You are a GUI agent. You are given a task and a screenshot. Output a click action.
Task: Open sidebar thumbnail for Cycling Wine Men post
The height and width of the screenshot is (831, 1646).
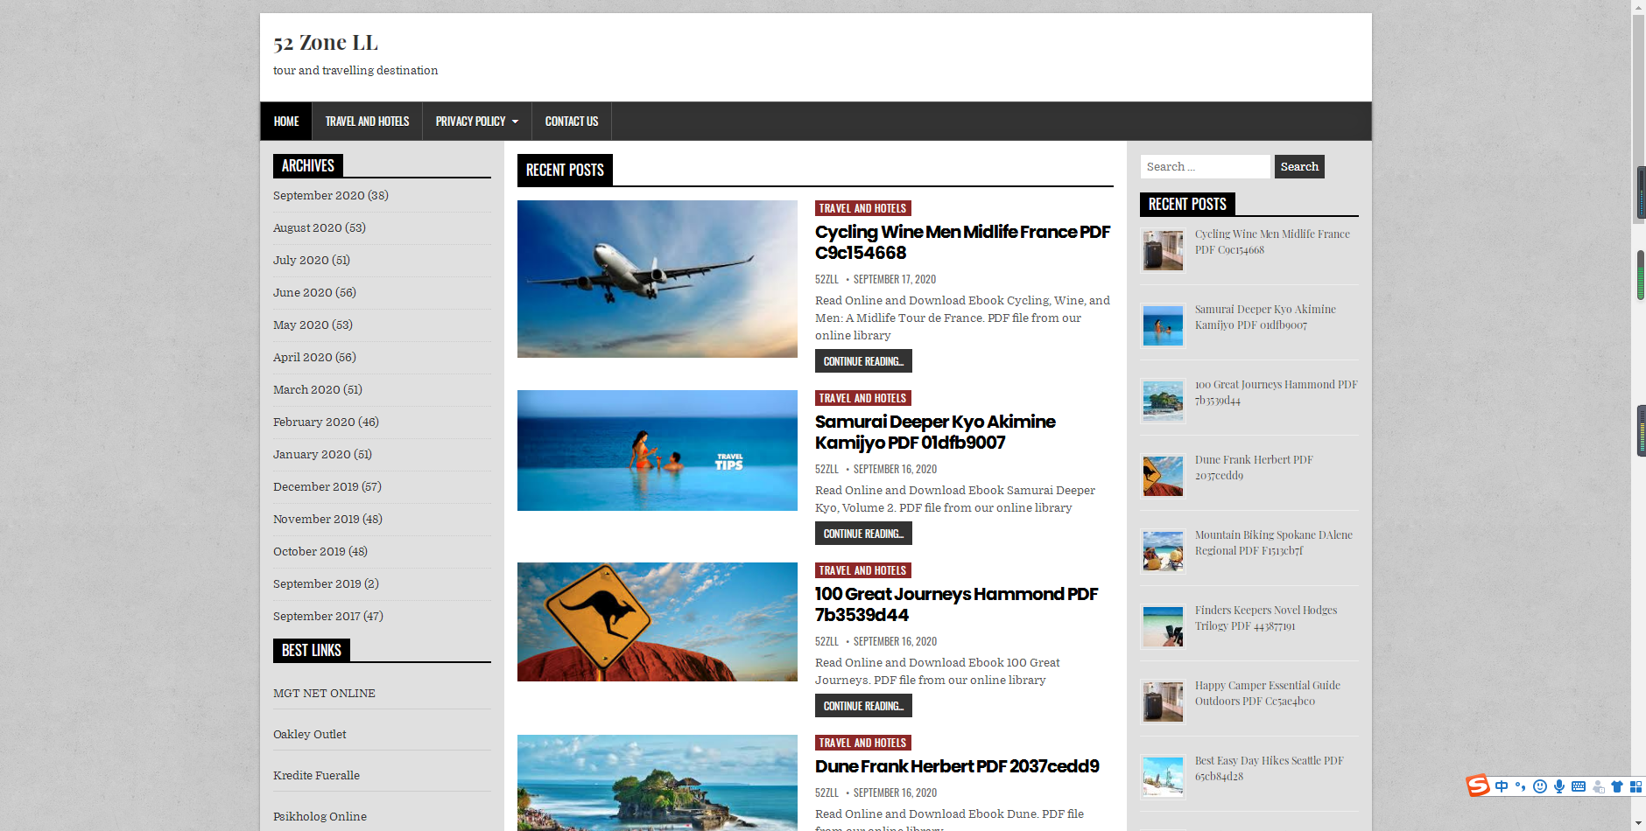click(1163, 250)
